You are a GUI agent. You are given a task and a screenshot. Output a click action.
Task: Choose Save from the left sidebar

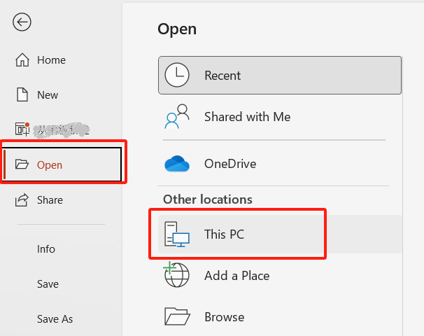click(48, 284)
